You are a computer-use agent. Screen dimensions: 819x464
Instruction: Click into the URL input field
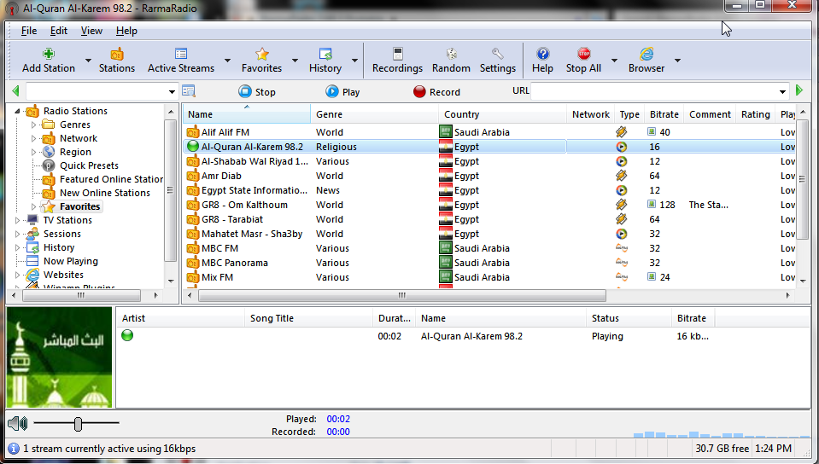[653, 91]
